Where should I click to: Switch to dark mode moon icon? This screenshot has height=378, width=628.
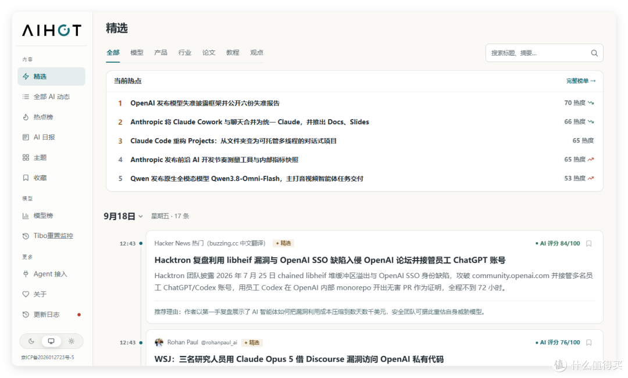[31, 341]
